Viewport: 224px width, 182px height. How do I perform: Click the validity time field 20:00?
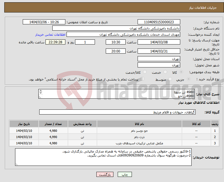tap(116, 51)
